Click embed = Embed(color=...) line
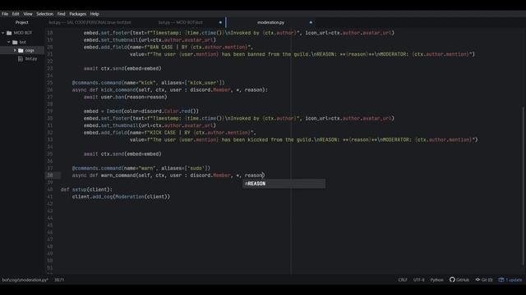 point(141,111)
